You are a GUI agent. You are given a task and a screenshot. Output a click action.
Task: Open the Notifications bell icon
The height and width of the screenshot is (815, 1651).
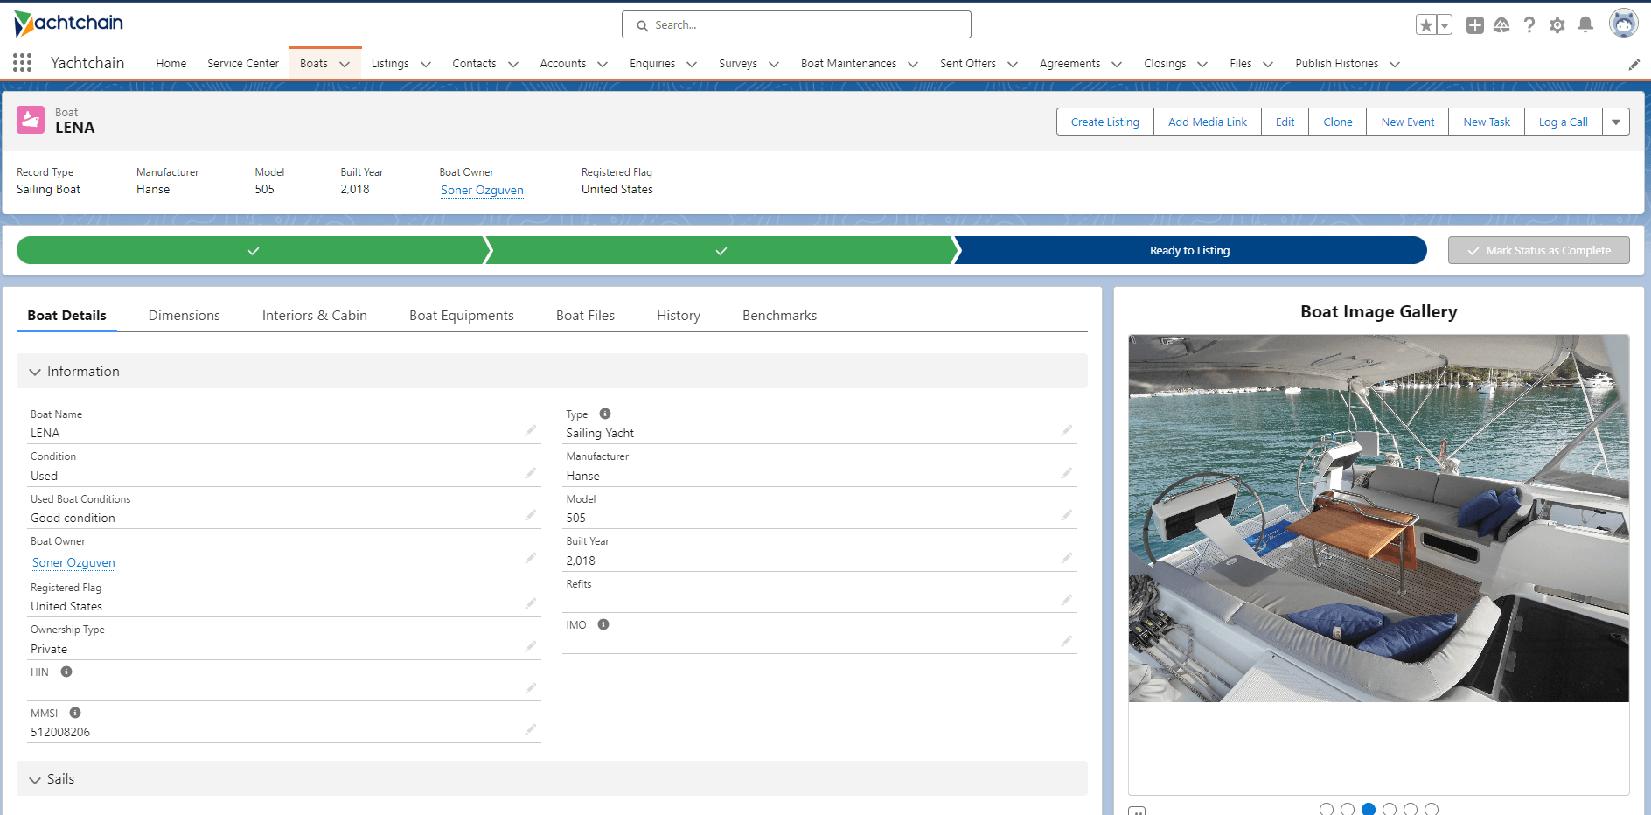click(1585, 25)
